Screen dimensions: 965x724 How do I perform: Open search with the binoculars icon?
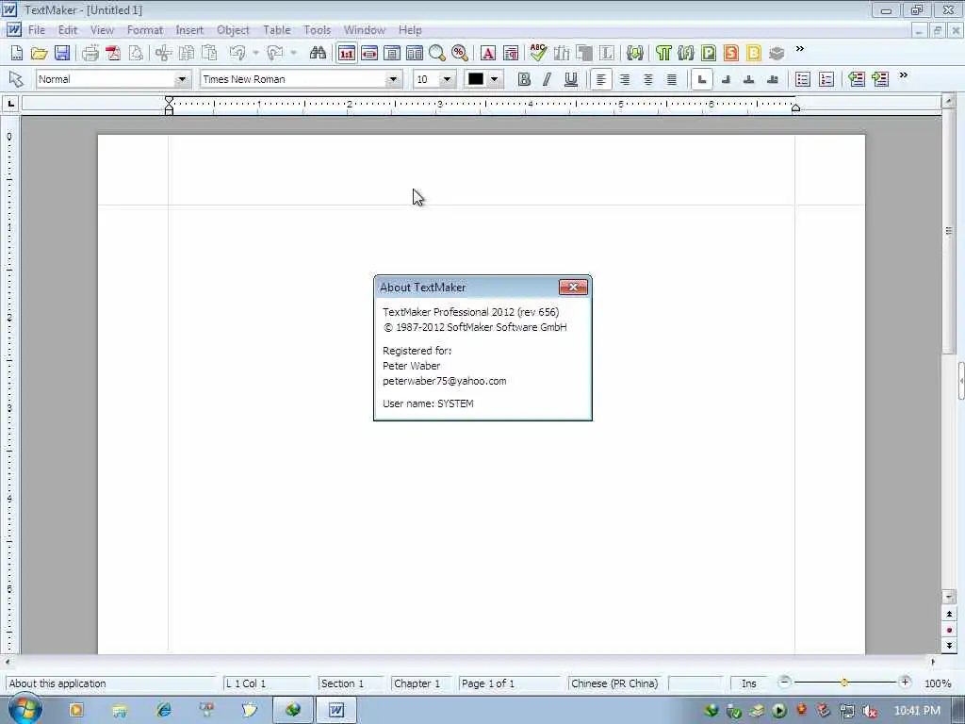[318, 54]
